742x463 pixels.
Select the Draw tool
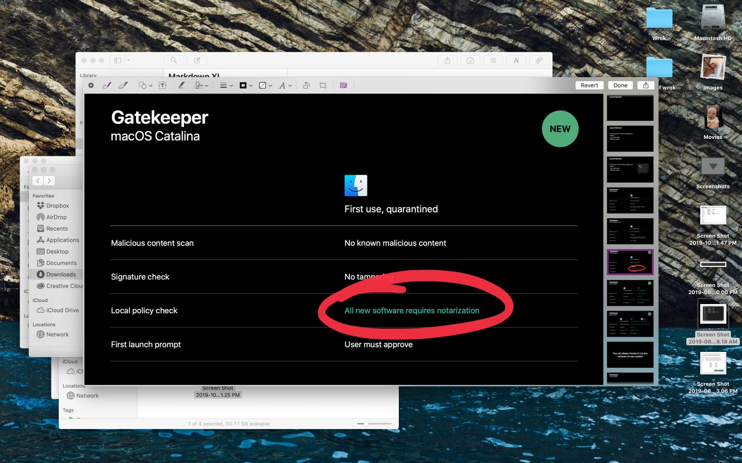pyautogui.click(x=123, y=85)
